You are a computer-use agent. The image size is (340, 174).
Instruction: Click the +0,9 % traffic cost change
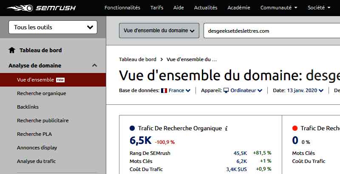coord(263,169)
